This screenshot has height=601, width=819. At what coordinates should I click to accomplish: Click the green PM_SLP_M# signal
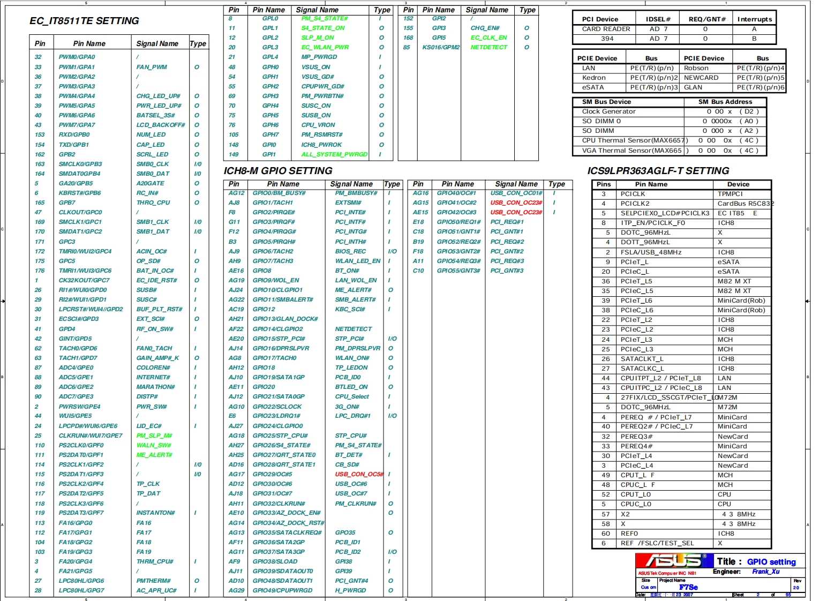154,435
